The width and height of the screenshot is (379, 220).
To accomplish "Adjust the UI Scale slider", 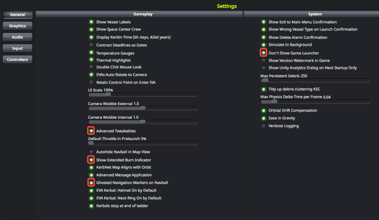I will click(108, 94).
